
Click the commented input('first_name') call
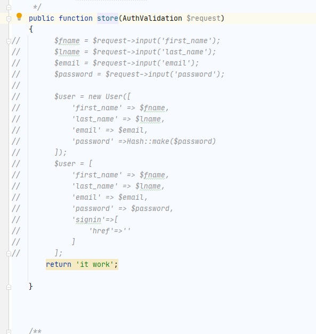(175, 40)
